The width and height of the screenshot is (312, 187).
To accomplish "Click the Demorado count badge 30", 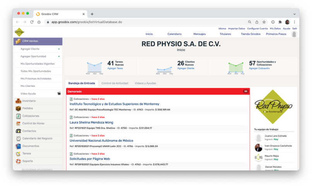I will tap(245, 92).
